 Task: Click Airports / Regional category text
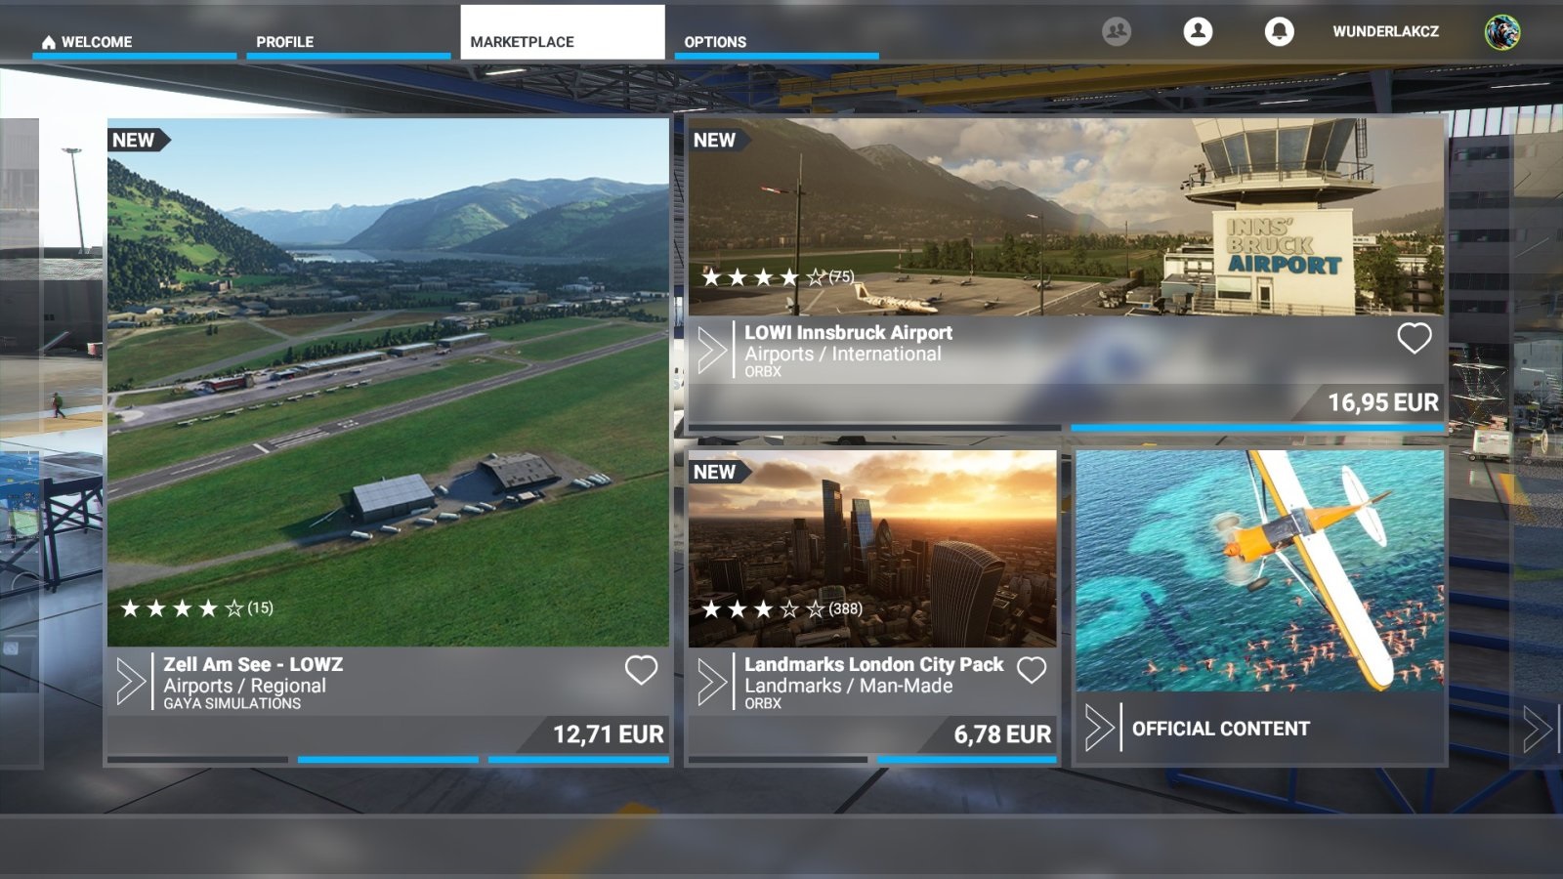[x=244, y=686]
